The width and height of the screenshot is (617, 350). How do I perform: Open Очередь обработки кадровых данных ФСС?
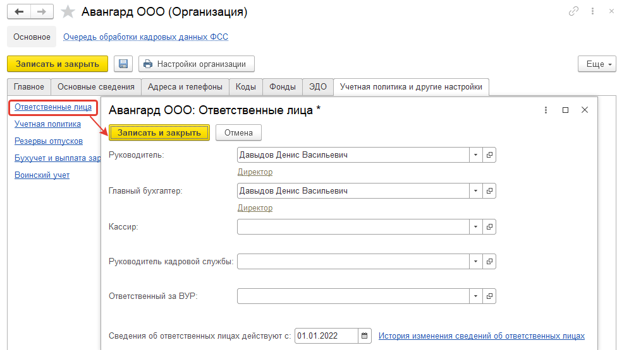tap(145, 37)
